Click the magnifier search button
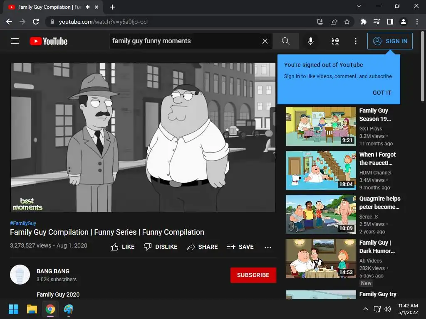Image resolution: width=426 pixels, height=319 pixels. pyautogui.click(x=285, y=41)
